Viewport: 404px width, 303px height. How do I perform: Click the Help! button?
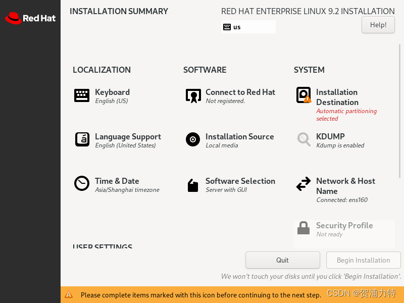pyautogui.click(x=378, y=24)
